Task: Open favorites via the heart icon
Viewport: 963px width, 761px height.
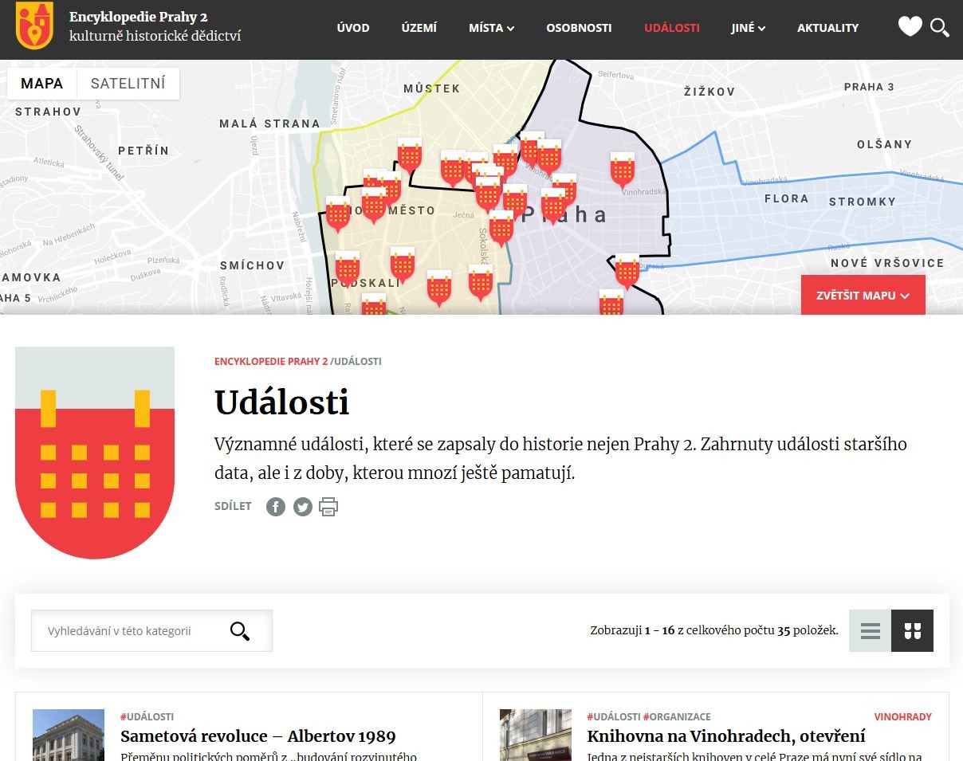Action: 910,27
